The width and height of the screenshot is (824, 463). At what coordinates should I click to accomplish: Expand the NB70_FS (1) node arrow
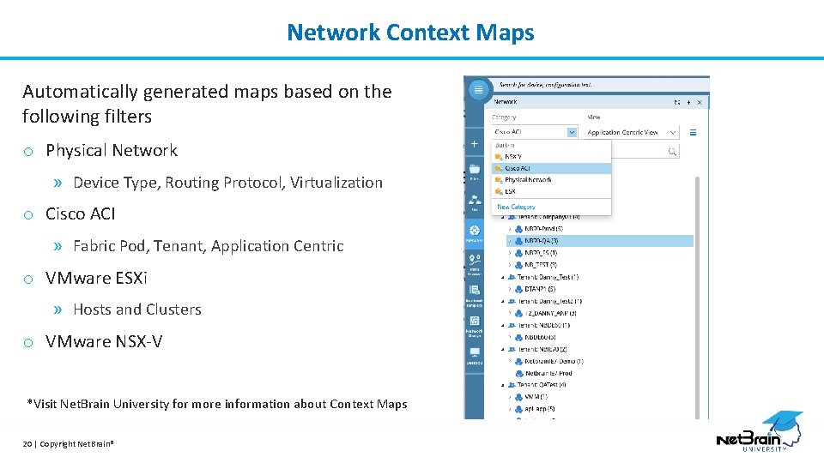click(x=510, y=253)
